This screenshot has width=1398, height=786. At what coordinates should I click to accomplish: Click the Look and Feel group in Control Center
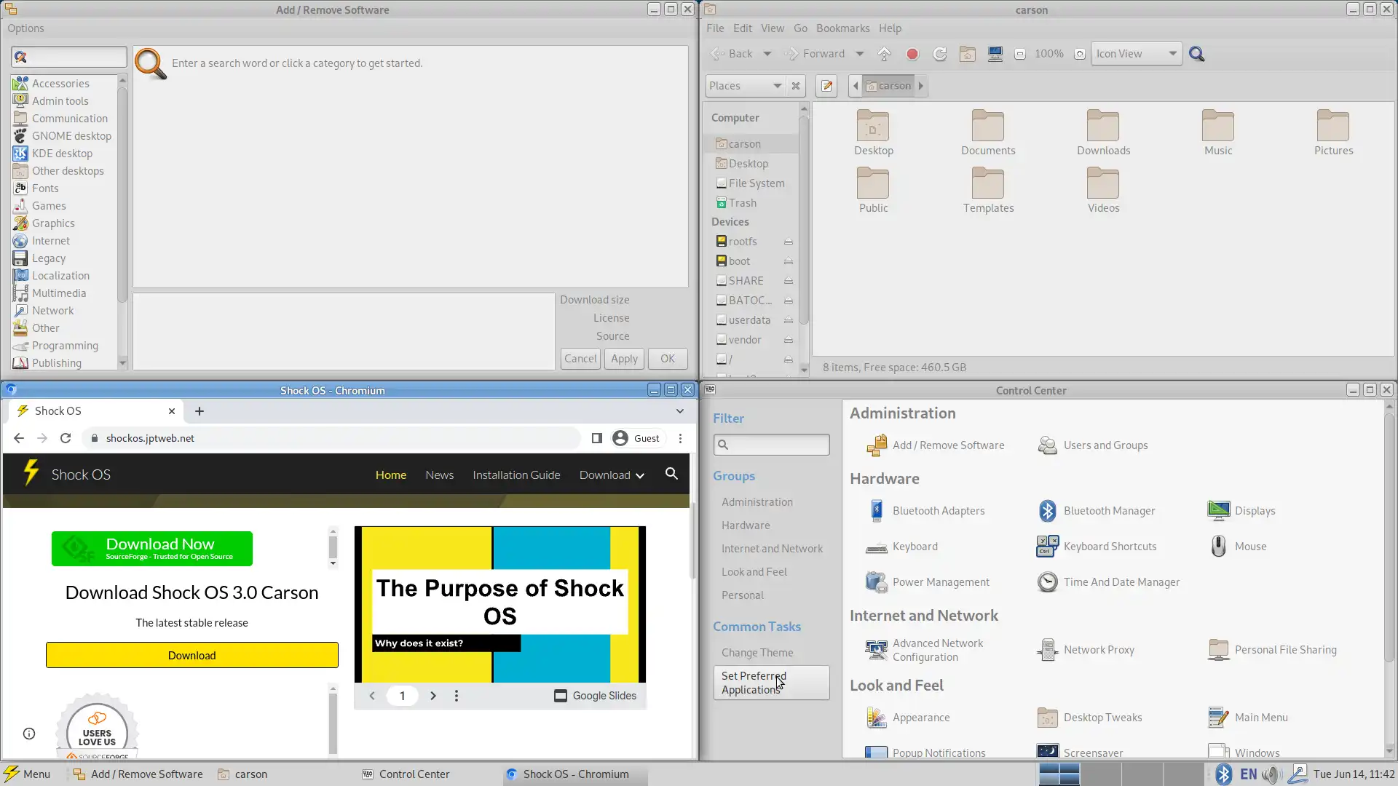[754, 571]
